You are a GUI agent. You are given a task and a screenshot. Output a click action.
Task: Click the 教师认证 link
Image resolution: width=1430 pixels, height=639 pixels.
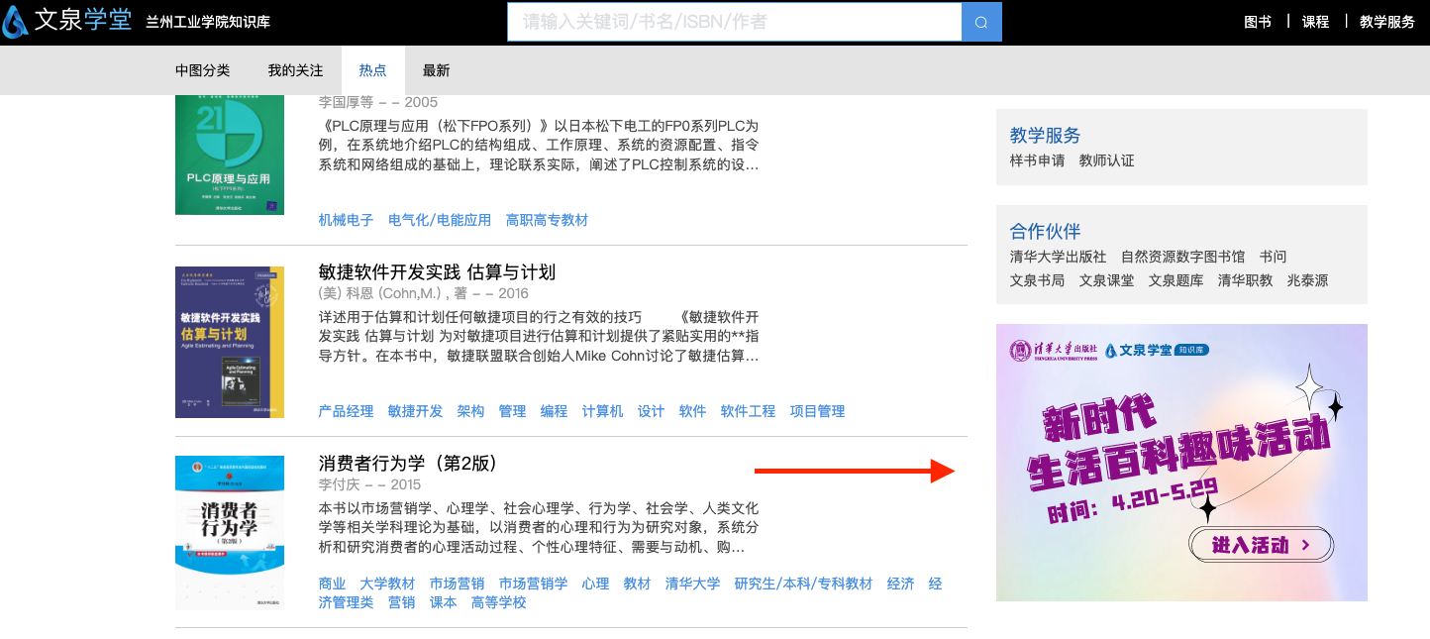1106,160
